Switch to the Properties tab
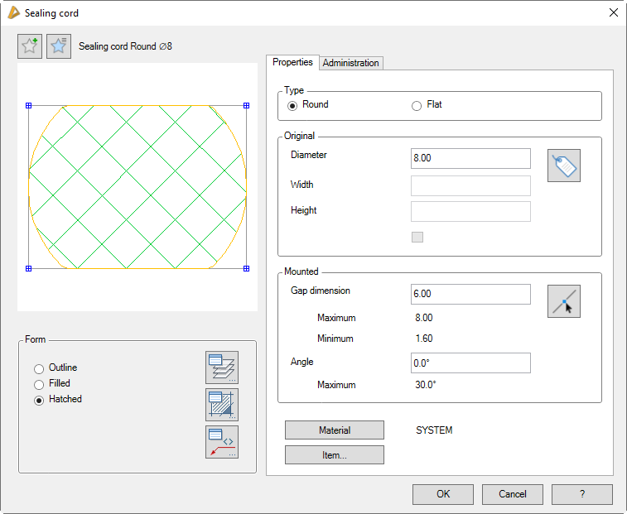This screenshot has height=514, width=627. (292, 62)
